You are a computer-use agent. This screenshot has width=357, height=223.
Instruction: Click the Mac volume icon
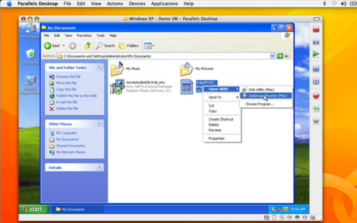(344, 4)
